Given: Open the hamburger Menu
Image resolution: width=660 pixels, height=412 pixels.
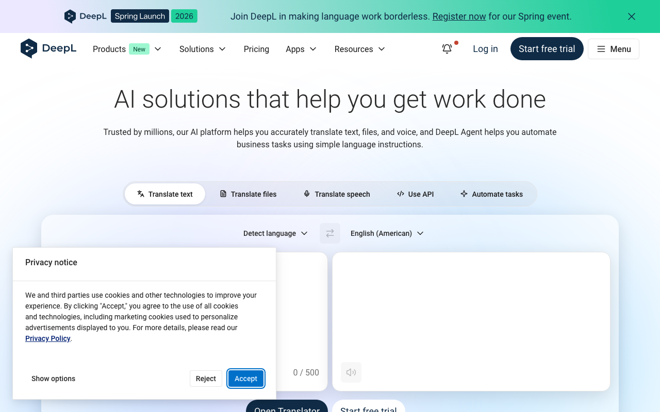Looking at the screenshot, I should tap(613, 48).
